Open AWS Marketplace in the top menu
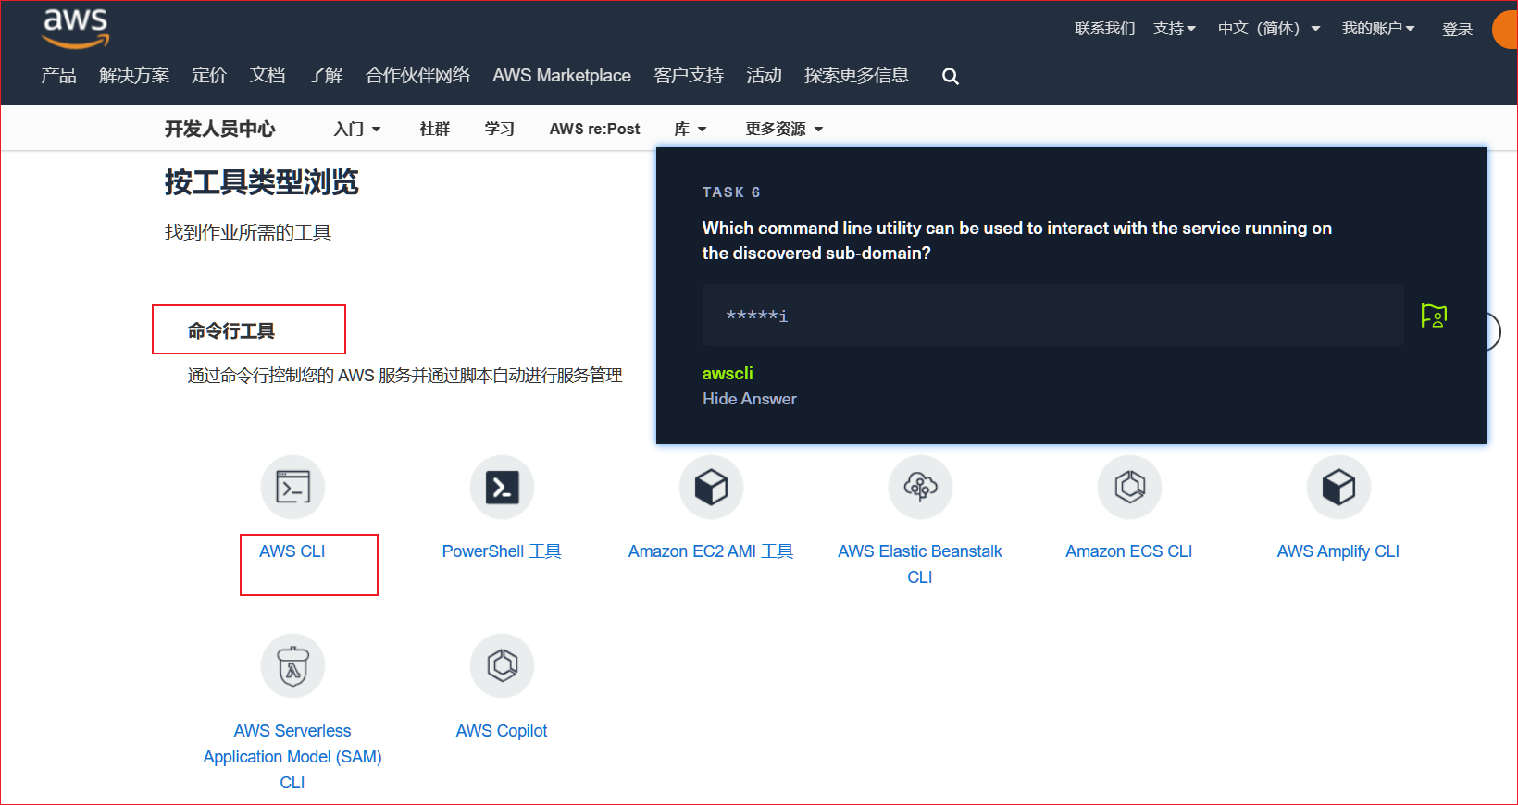The image size is (1518, 805). 561,76
